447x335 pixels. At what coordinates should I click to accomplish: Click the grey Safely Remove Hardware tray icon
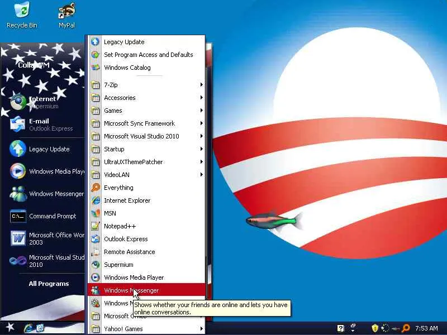pyautogui.click(x=396, y=328)
